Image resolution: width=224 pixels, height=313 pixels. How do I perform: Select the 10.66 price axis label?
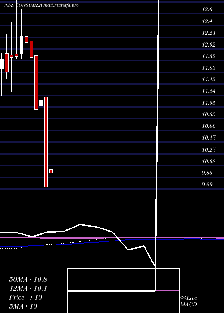[209, 126]
